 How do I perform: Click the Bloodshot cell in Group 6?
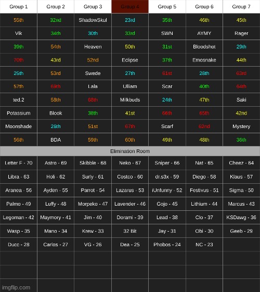click(204, 46)
